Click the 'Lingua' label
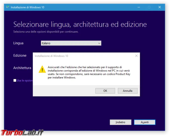The width and height of the screenshot is (170, 136). click(x=18, y=43)
